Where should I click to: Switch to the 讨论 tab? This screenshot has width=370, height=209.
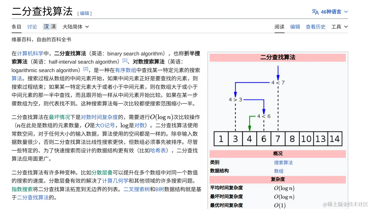pyautogui.click(x=32, y=27)
